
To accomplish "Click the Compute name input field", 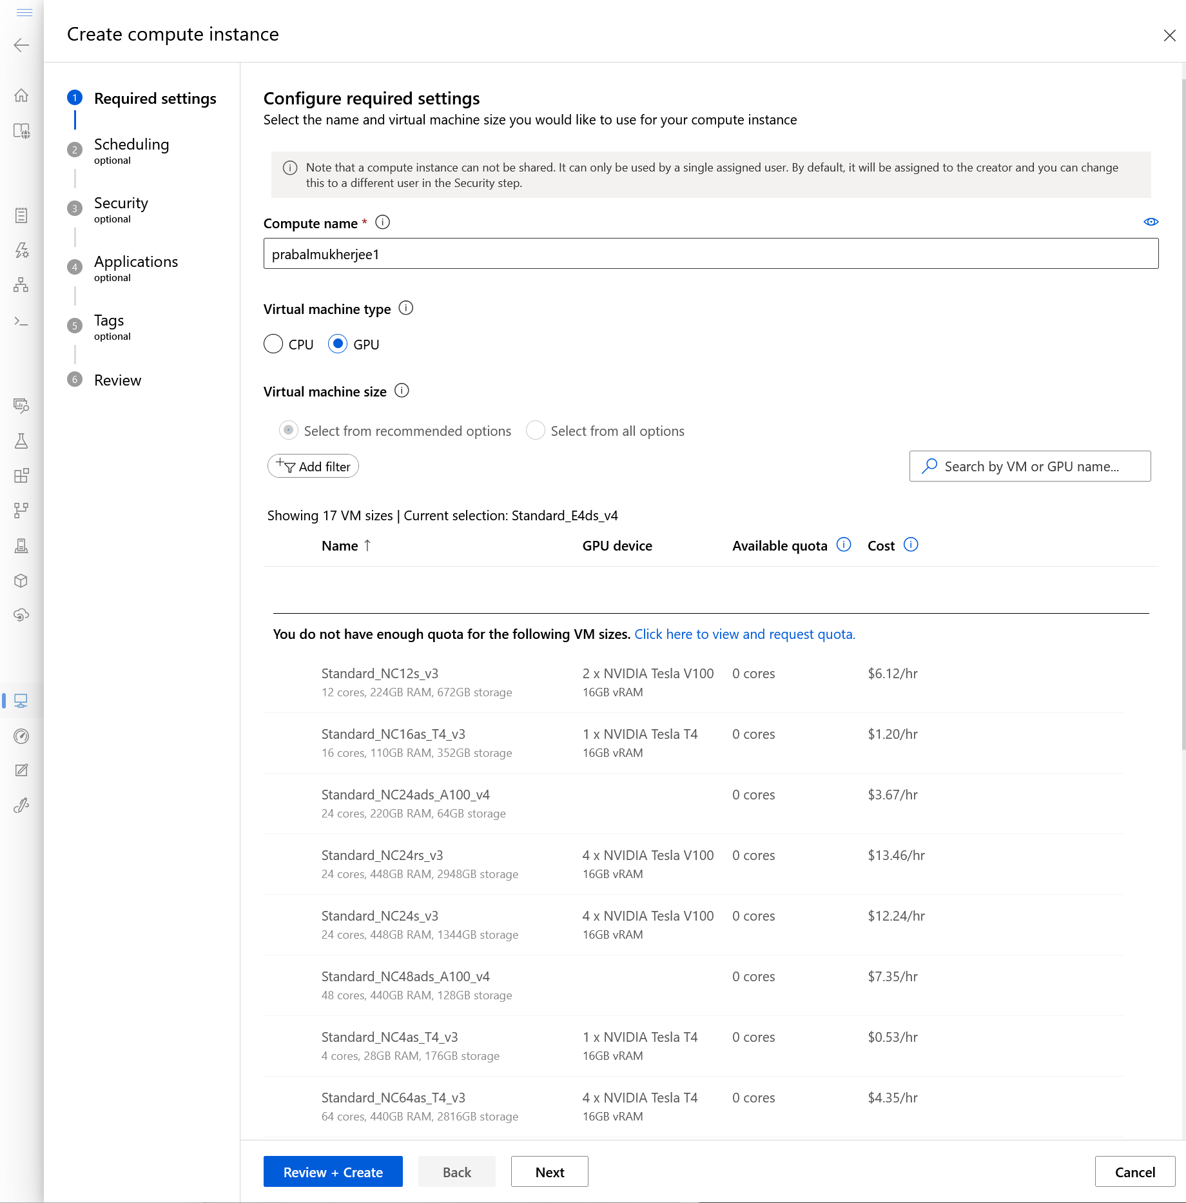I will coord(711,254).
